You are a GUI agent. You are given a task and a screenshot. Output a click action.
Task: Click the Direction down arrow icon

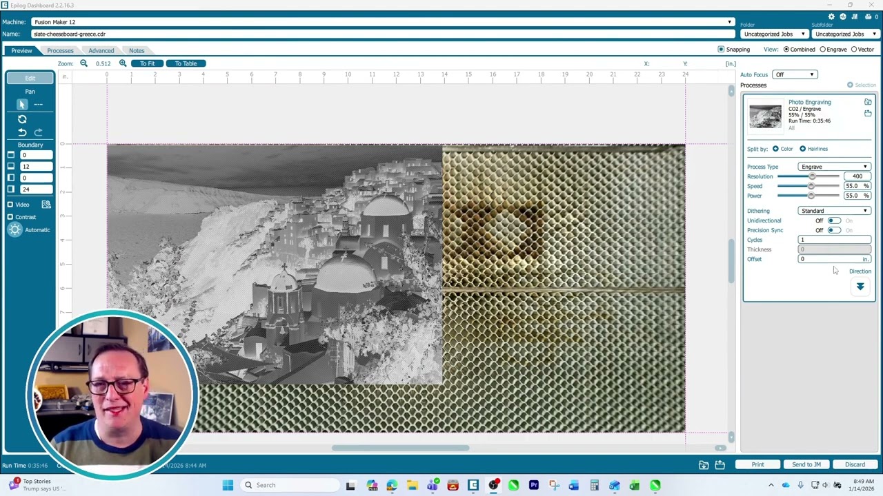[x=860, y=286]
